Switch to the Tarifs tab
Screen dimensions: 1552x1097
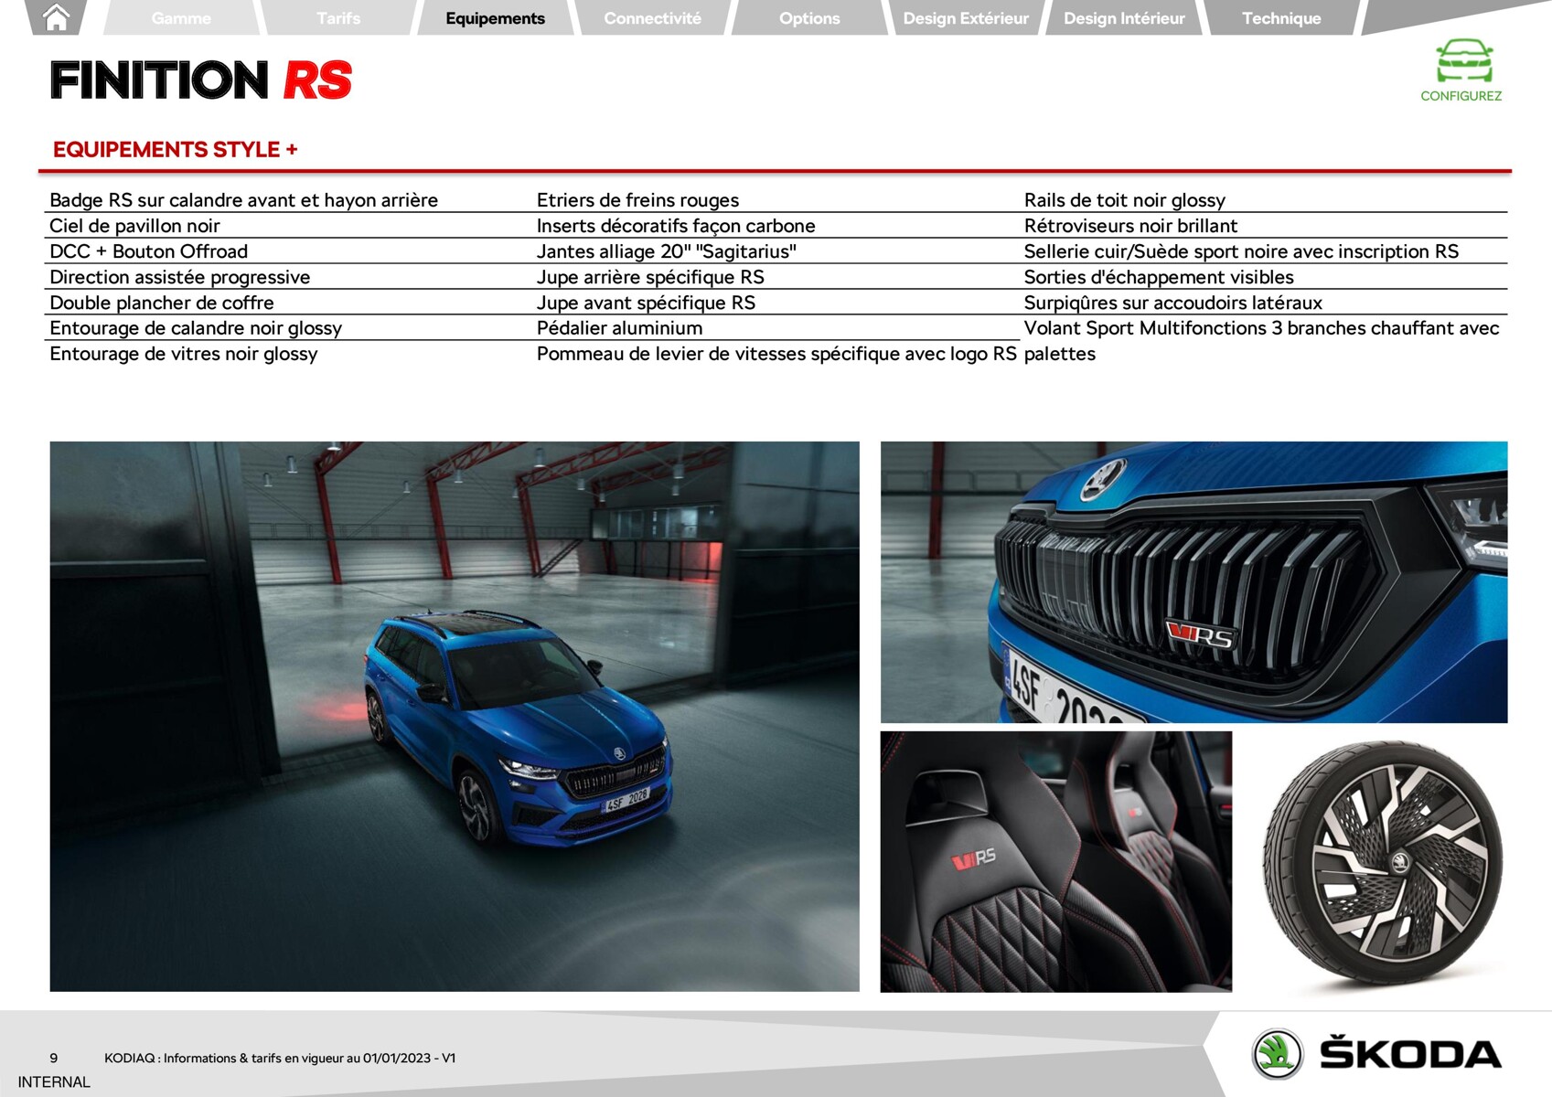point(338,18)
